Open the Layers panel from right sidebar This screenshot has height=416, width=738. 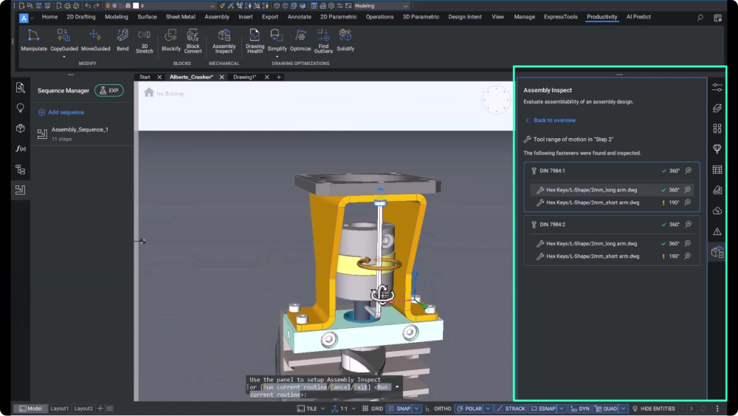[717, 108]
